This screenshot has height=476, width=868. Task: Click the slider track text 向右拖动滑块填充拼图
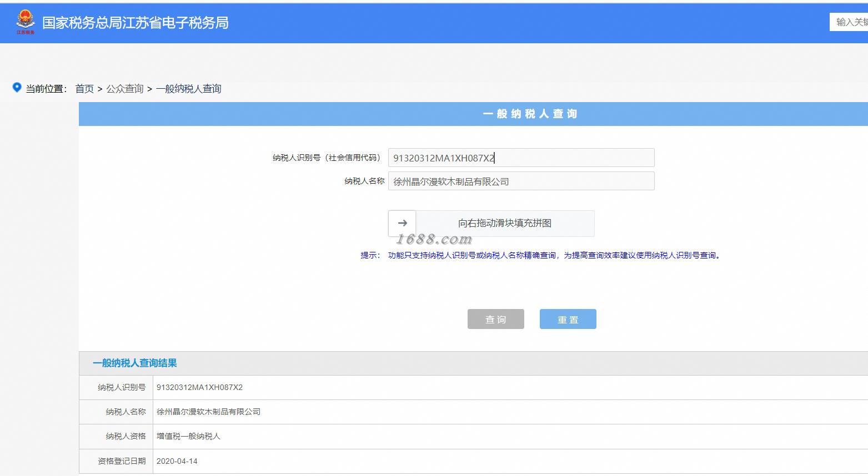click(505, 223)
